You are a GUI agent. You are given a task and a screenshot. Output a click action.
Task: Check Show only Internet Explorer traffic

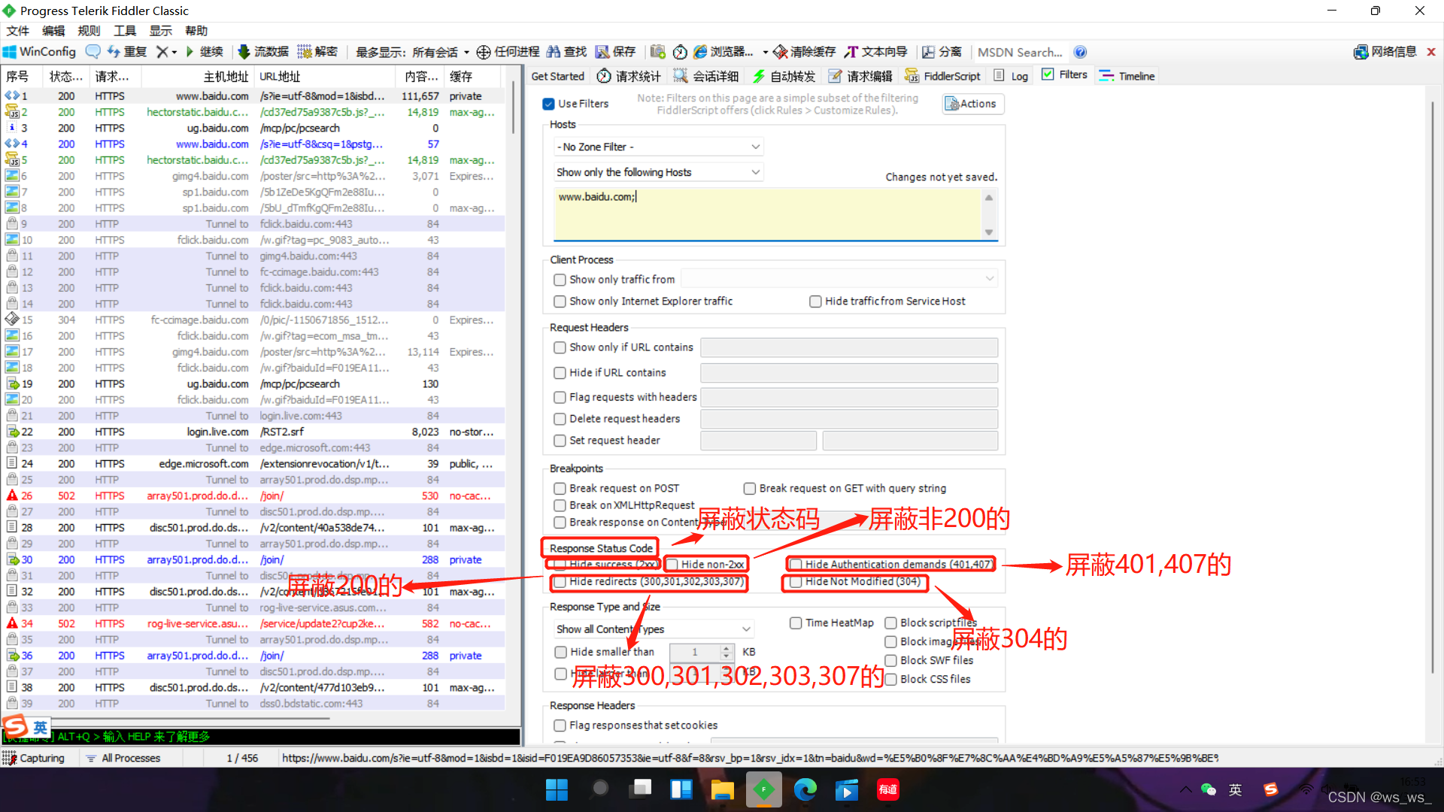(560, 301)
